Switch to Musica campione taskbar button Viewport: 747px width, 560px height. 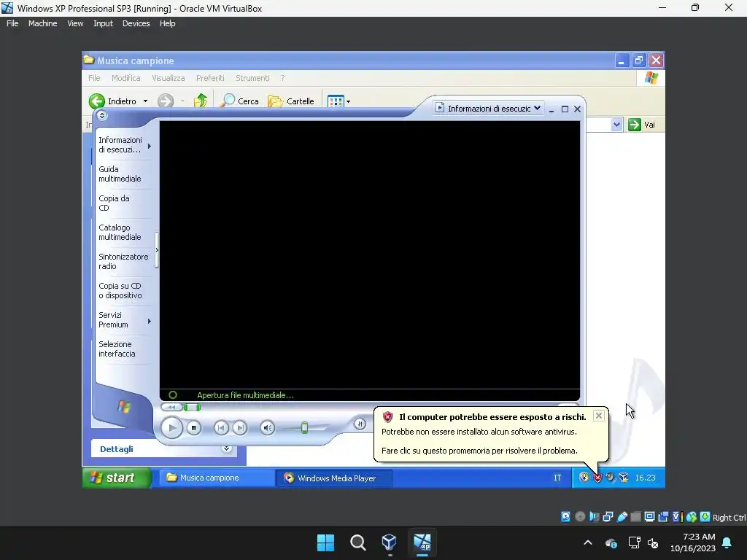(217, 478)
